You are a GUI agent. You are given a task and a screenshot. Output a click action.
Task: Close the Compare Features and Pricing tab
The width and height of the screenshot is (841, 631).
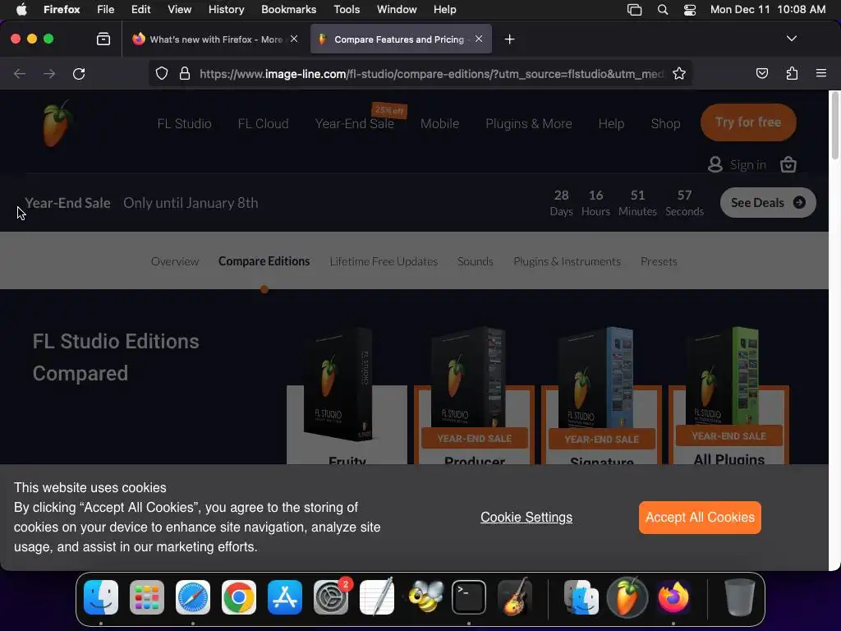click(479, 39)
